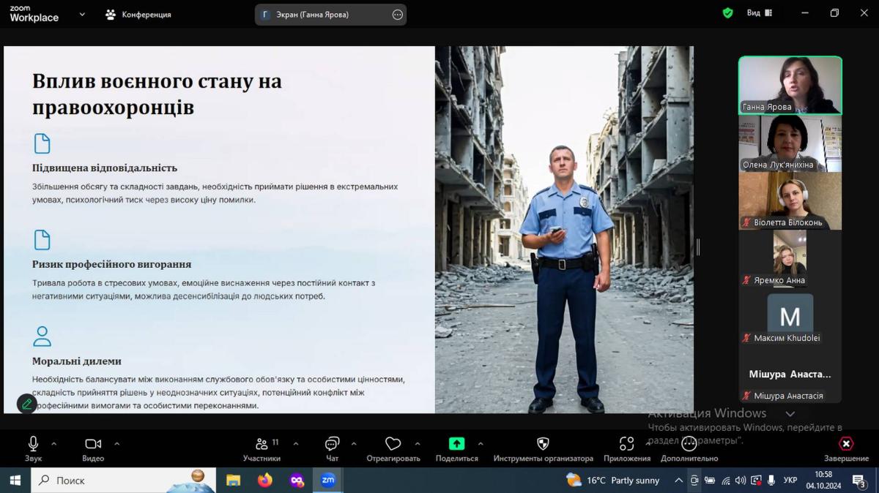Switch the УКР keyboard language indicator
The height and width of the screenshot is (493, 879).
[790, 481]
